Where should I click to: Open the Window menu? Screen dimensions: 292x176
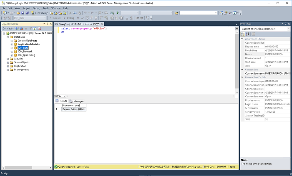[x=56, y=8]
